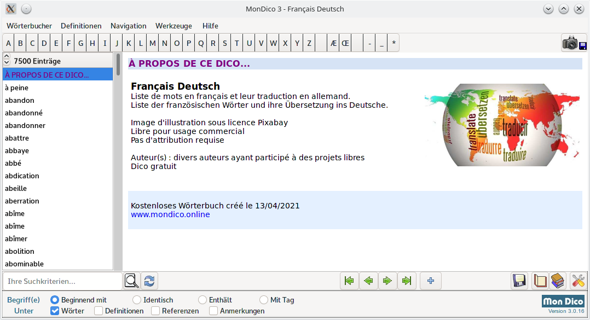Select the Identisch radio button
This screenshot has height=320, width=590.
pos(137,300)
